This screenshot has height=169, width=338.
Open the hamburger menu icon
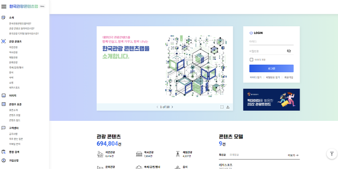(x=4, y=6)
